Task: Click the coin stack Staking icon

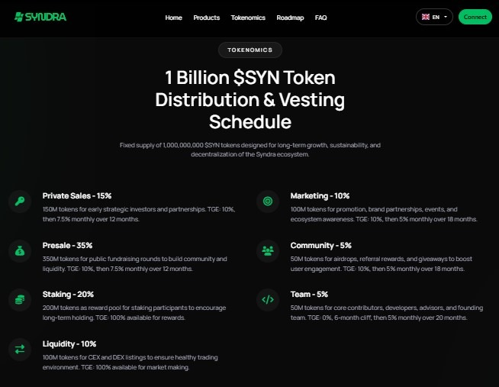Action: [x=19, y=299]
